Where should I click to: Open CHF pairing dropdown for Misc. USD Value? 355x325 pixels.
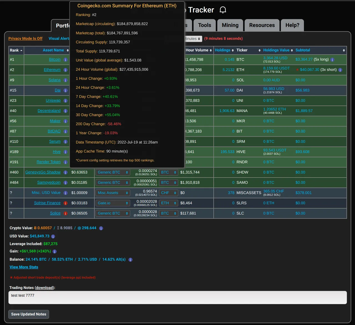click(169, 193)
